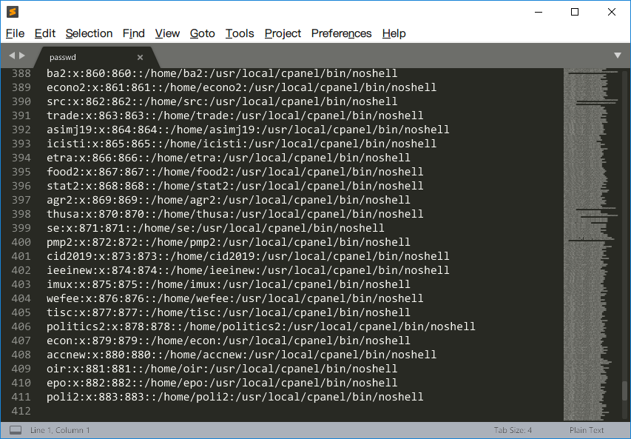Place cursor on the imux line
The image size is (631, 439).
point(229,284)
